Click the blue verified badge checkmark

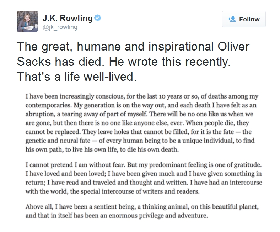[x=97, y=18]
